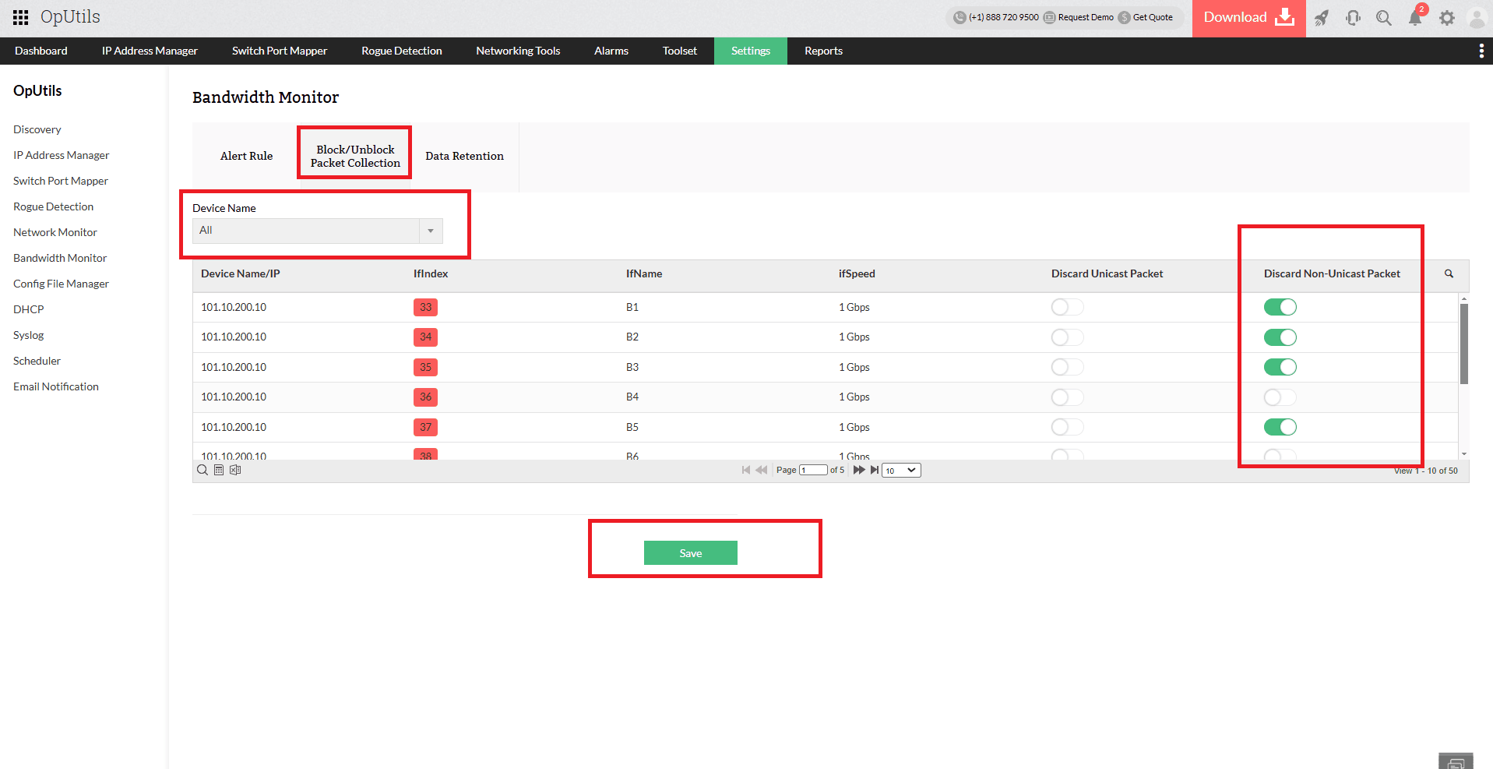Disable Discard Non-Unicast Packet for B1
This screenshot has height=769, width=1493.
[1280, 307]
